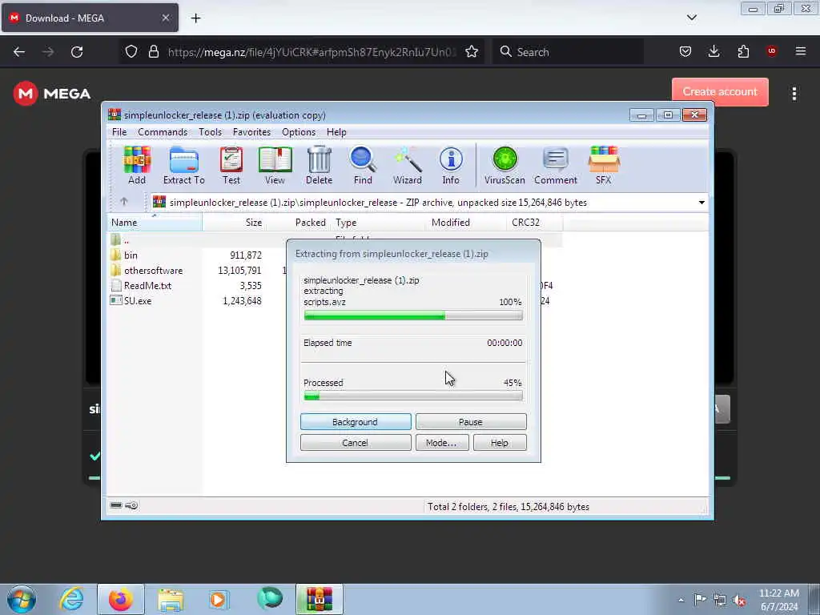Open the Find magnifier tool
Screen dimensions: 820x615
363,165
